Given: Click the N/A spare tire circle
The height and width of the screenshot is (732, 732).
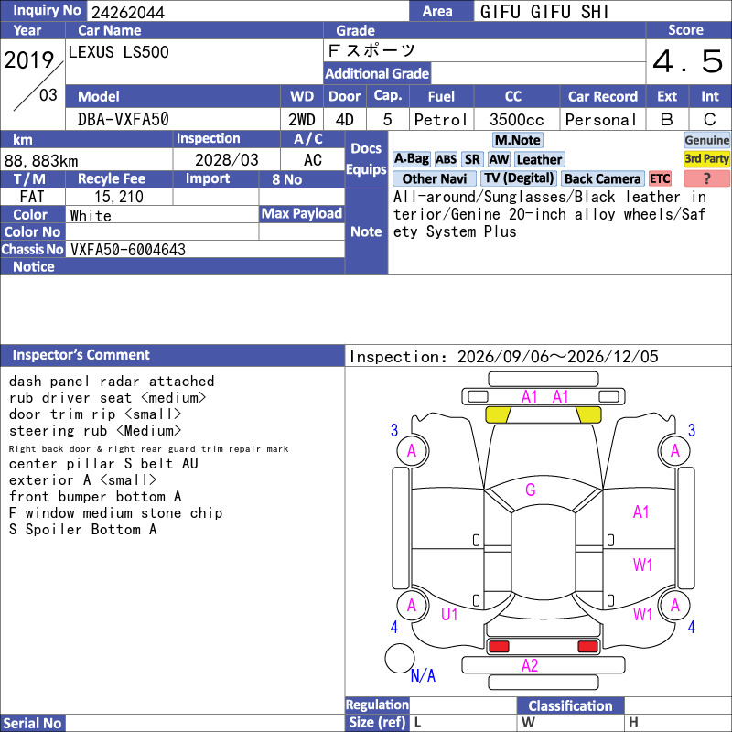Looking at the screenshot, I should pos(400,658).
